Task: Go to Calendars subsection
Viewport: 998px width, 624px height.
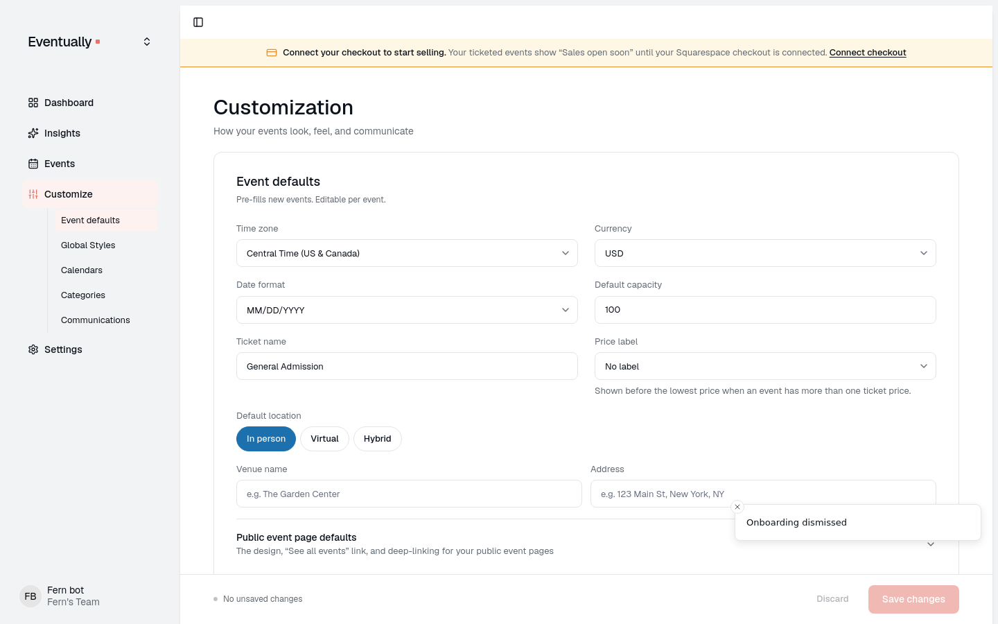Action: pos(106,270)
